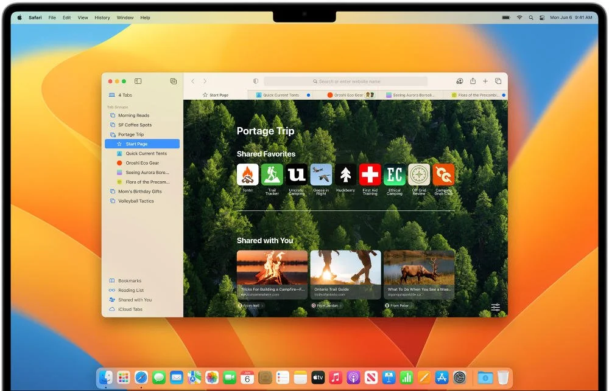Go forward with the forward arrow
Viewport: 609px width, 391px height.
[x=205, y=81]
